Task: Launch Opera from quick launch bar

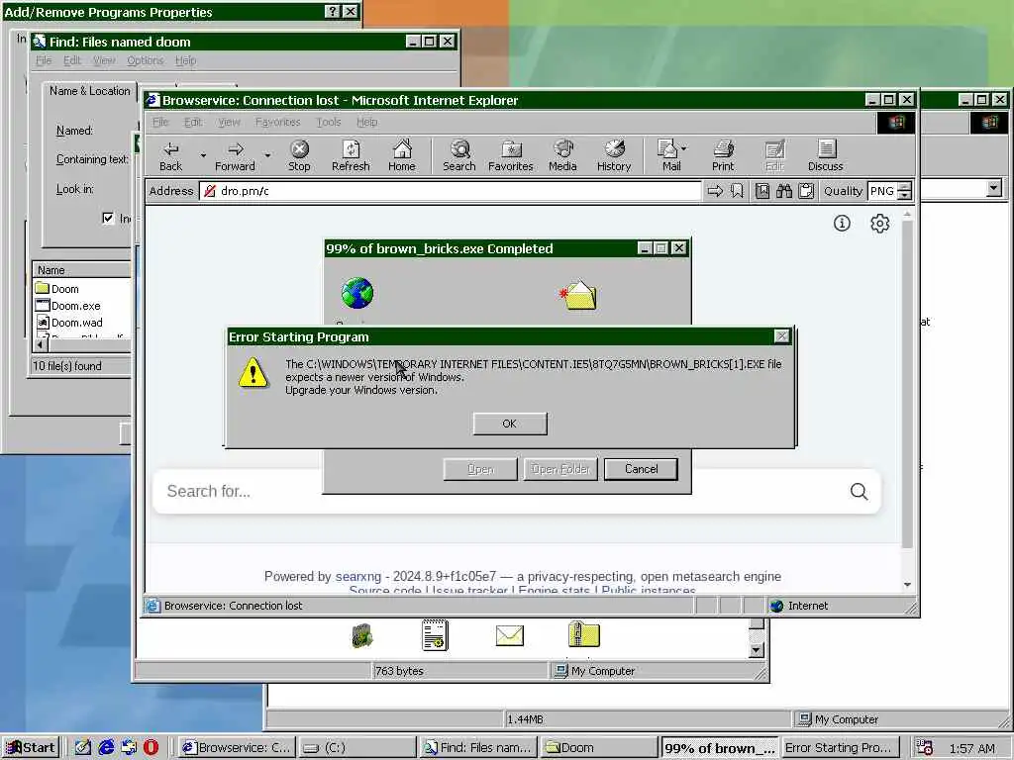Action: pos(151,747)
